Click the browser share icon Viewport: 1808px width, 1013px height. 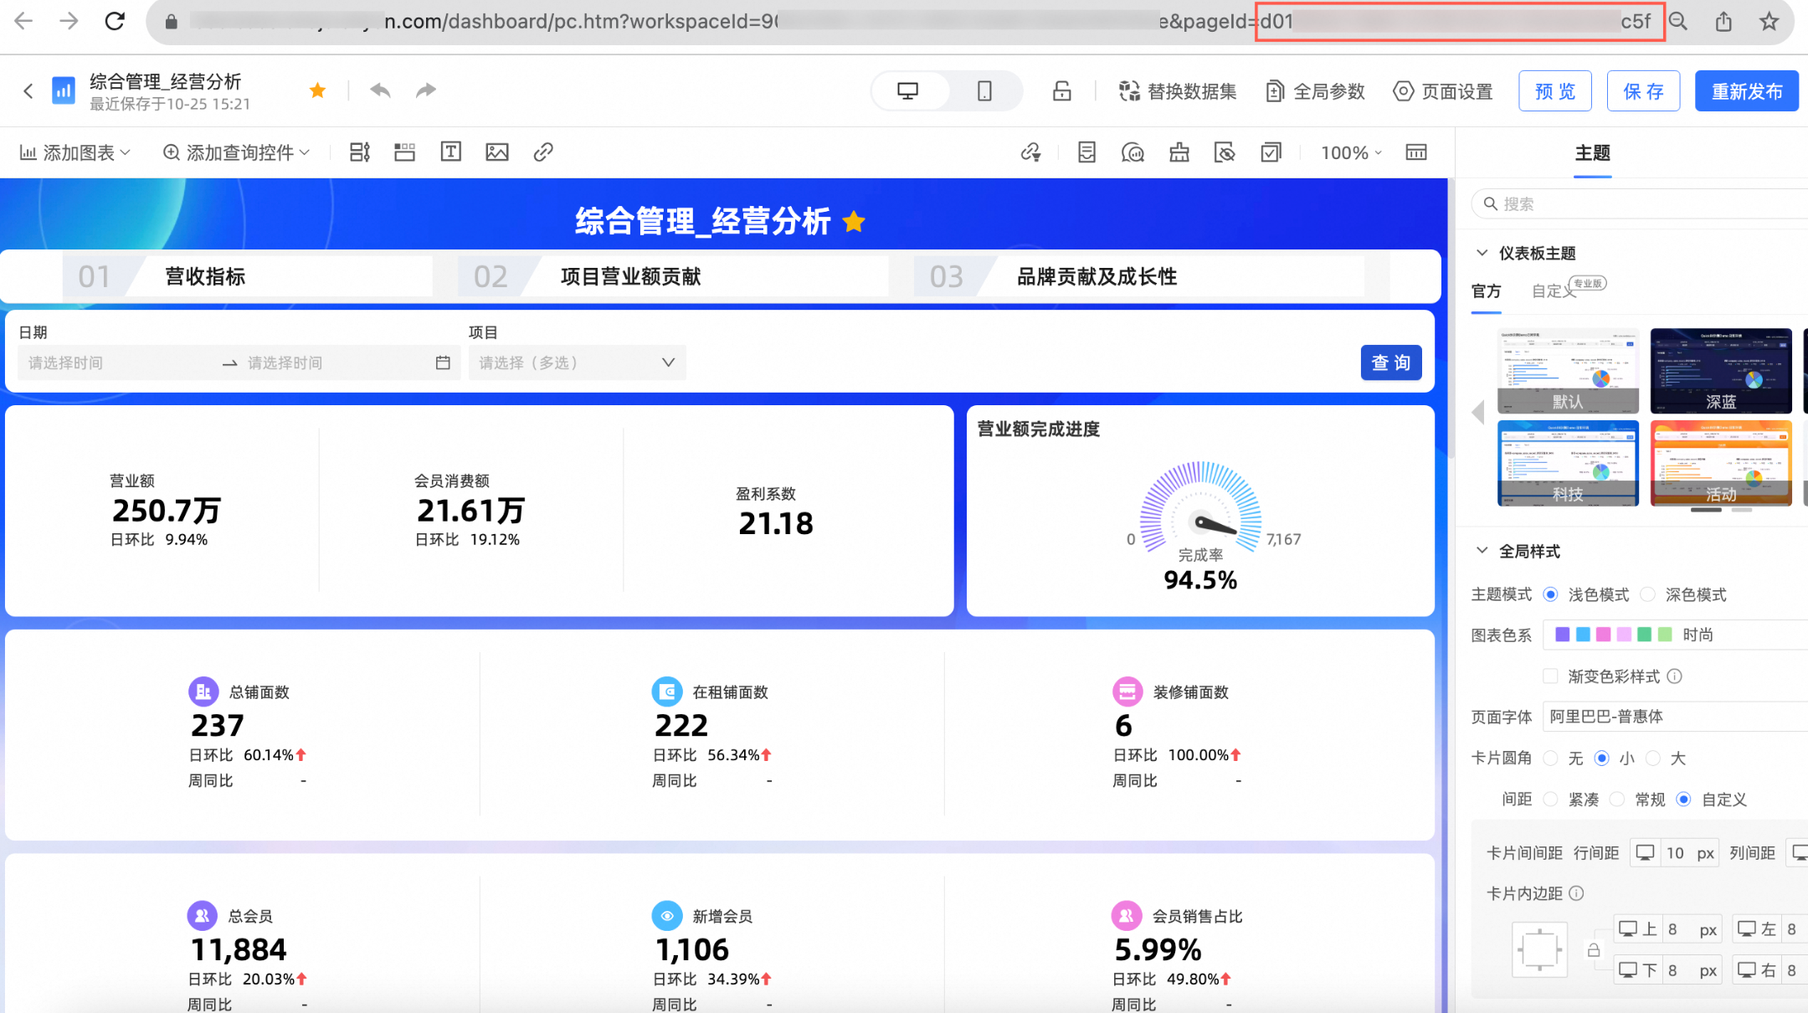[x=1723, y=21]
